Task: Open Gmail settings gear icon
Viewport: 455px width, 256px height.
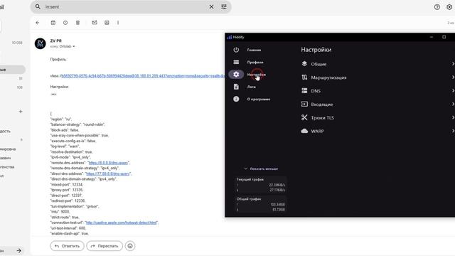Action: coord(449,7)
